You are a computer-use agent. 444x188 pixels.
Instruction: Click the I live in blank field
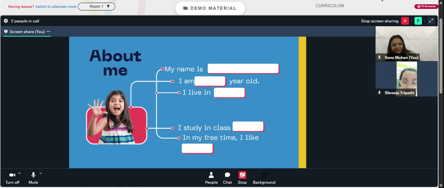click(x=230, y=92)
